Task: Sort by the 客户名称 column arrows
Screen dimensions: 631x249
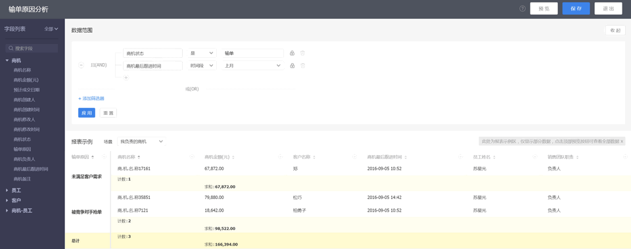Action: click(x=314, y=157)
